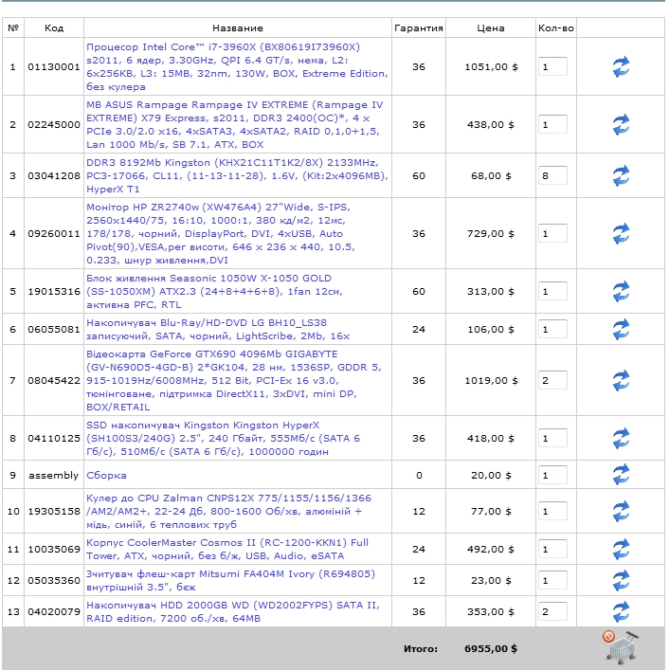Click refresh icon for HP ZR2740w monitor row

621,234
